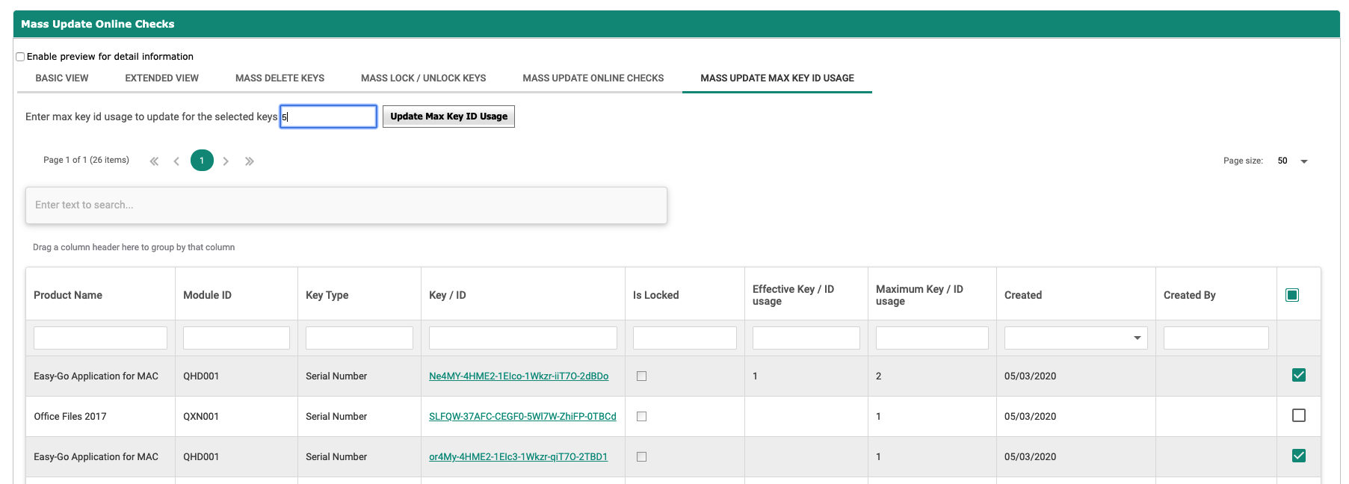Viewport: 1349px width, 484px height.
Task: Uncheck selection for key Ne4MY-4HME2 row
Action: (1298, 375)
